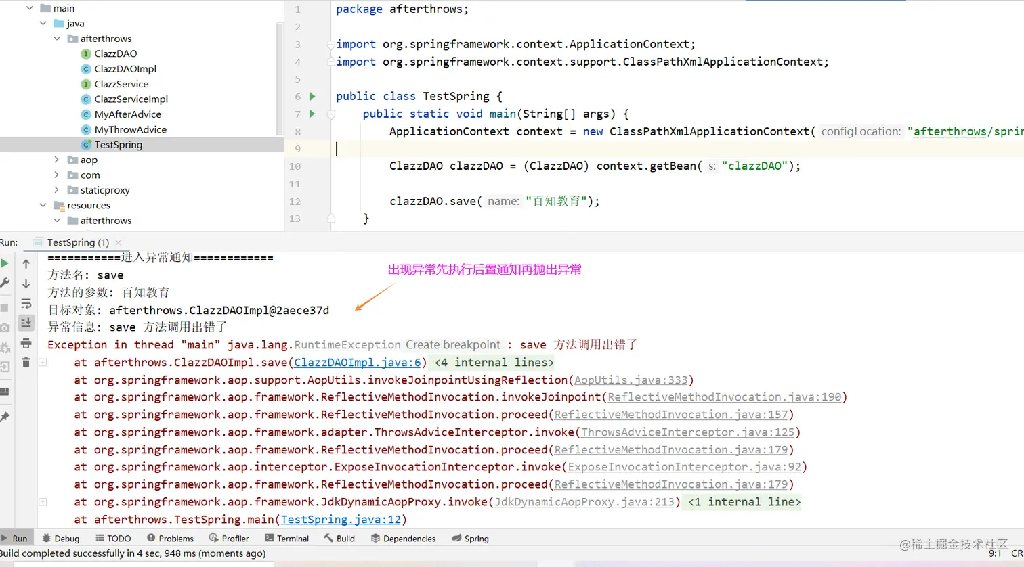Click the dump threads camera icon
This screenshot has width=1024, height=567.
(5, 327)
